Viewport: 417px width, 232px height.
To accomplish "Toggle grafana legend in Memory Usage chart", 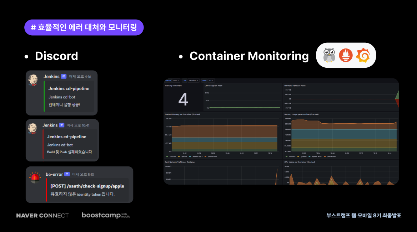I will [x=302, y=156].
